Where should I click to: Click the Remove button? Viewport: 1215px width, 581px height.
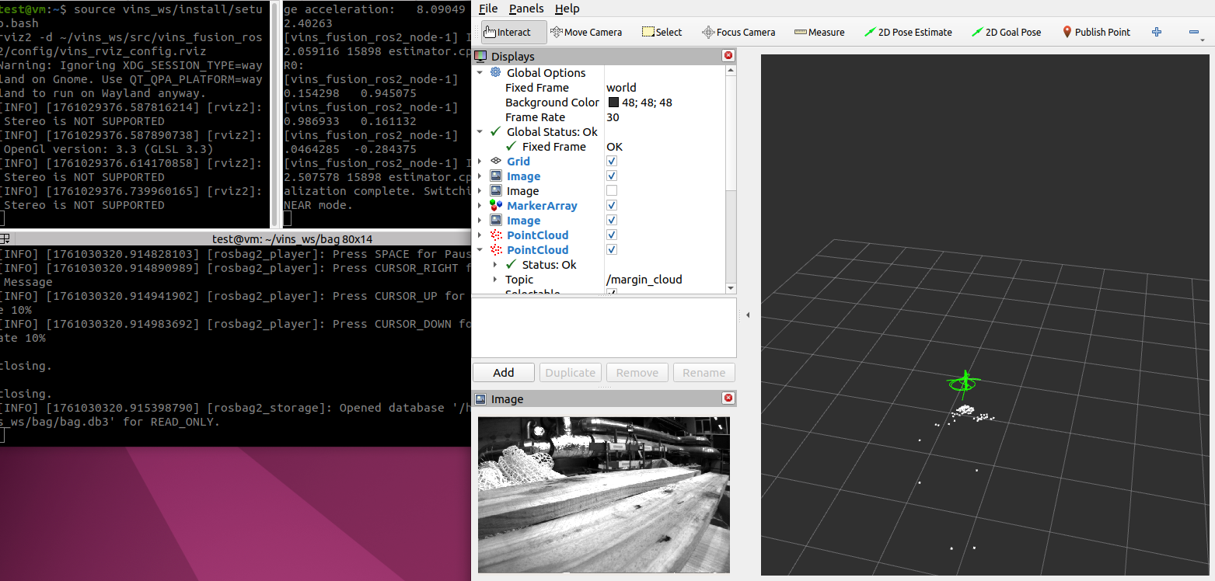coord(637,373)
